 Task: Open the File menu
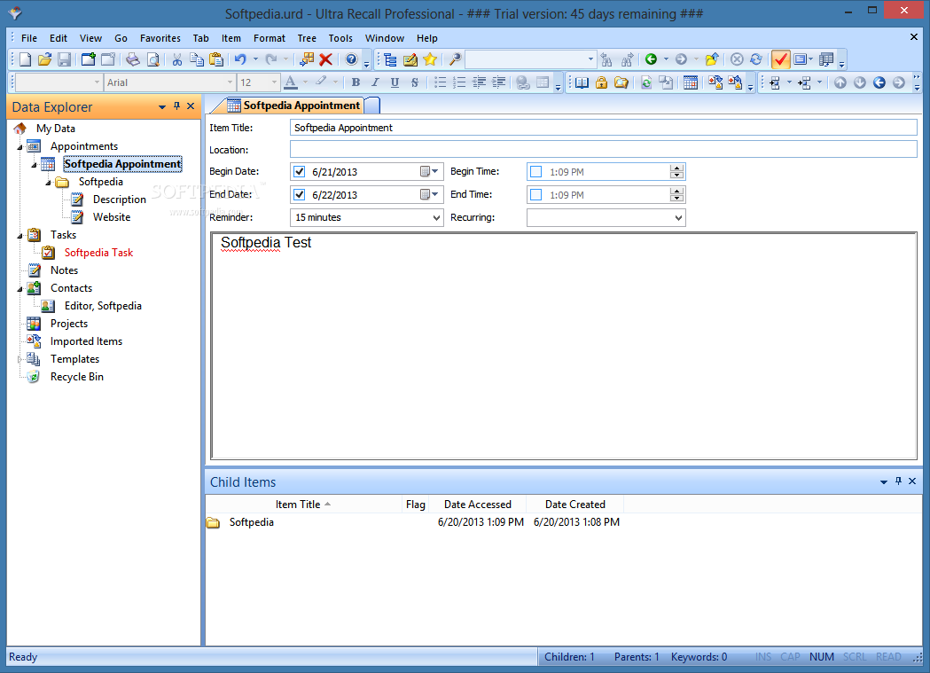(29, 38)
